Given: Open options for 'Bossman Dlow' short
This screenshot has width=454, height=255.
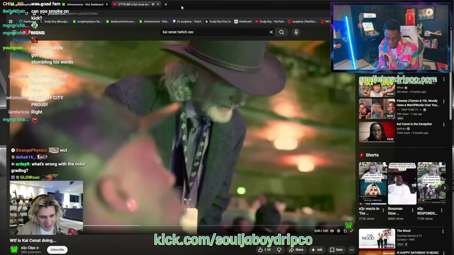Looking at the screenshot, I should [x=413, y=210].
